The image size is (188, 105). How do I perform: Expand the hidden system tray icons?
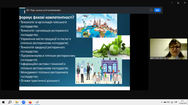[x=162, y=102]
